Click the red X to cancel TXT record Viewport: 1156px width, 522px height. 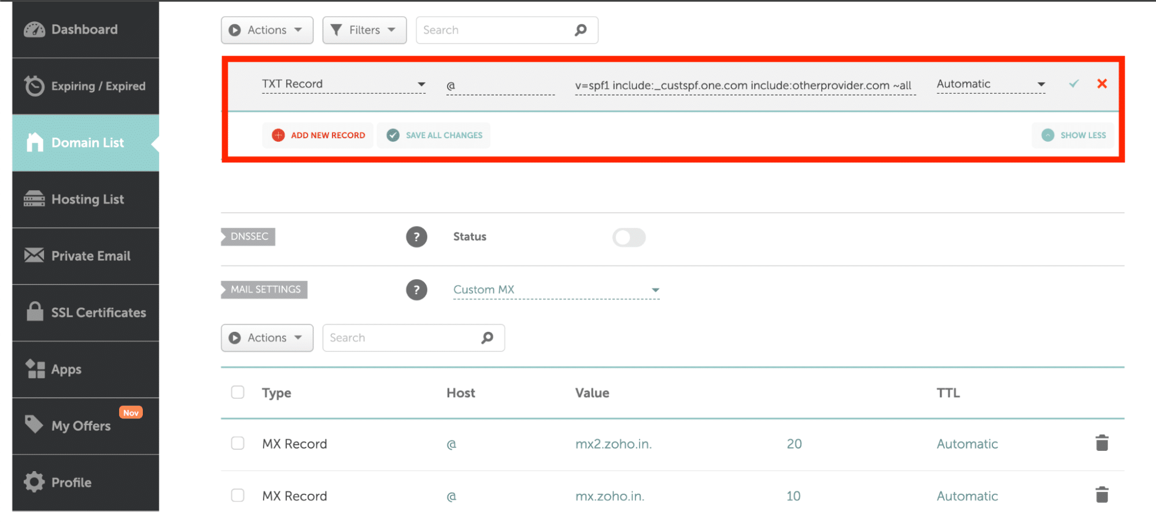coord(1102,84)
